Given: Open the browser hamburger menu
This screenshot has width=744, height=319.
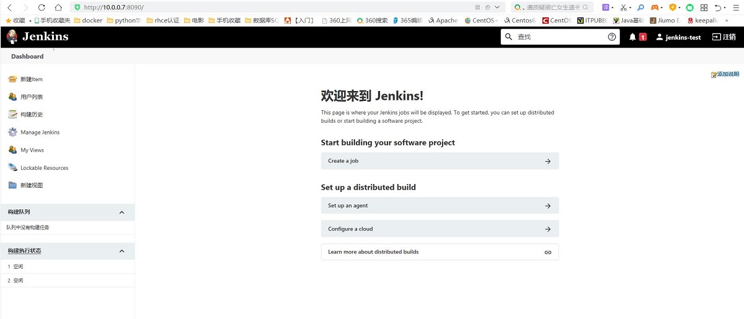Looking at the screenshot, I should [736, 7].
